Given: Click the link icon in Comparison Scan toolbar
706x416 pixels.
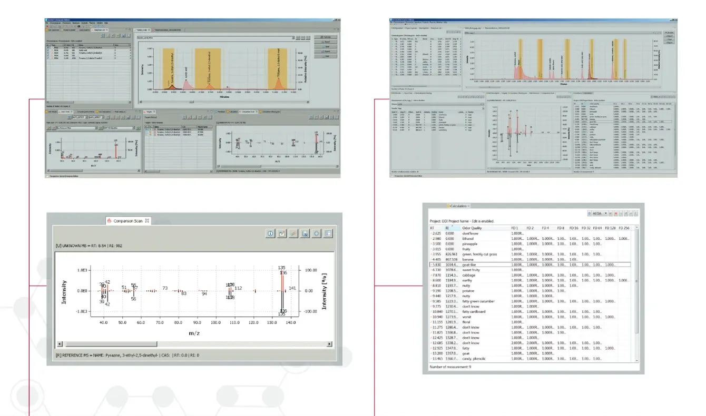Looking at the screenshot, I should click(293, 234).
